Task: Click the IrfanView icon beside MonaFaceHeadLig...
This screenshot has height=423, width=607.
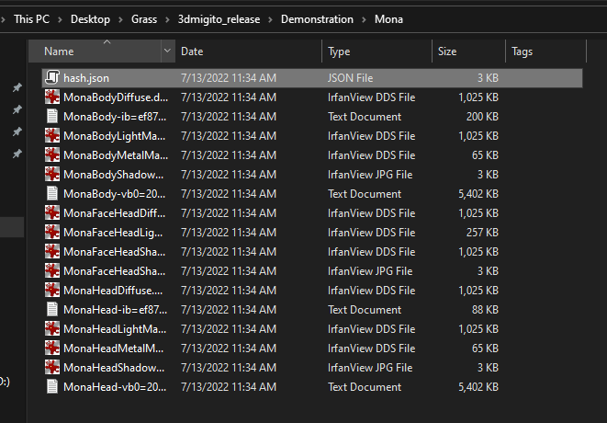Action: (x=52, y=233)
